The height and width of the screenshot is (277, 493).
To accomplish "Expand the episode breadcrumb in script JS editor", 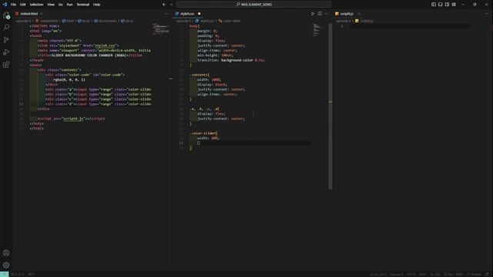I will click(x=343, y=21).
